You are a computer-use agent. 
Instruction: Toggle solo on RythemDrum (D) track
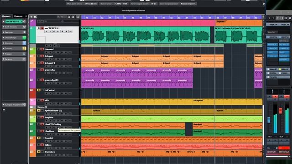[x=42, y=110]
